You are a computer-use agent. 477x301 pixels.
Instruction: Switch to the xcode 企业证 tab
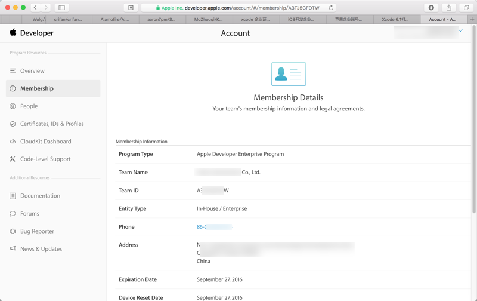tap(256, 19)
